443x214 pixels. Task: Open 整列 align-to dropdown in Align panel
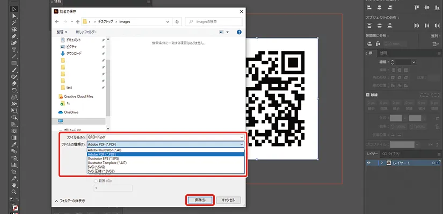coord(435,44)
